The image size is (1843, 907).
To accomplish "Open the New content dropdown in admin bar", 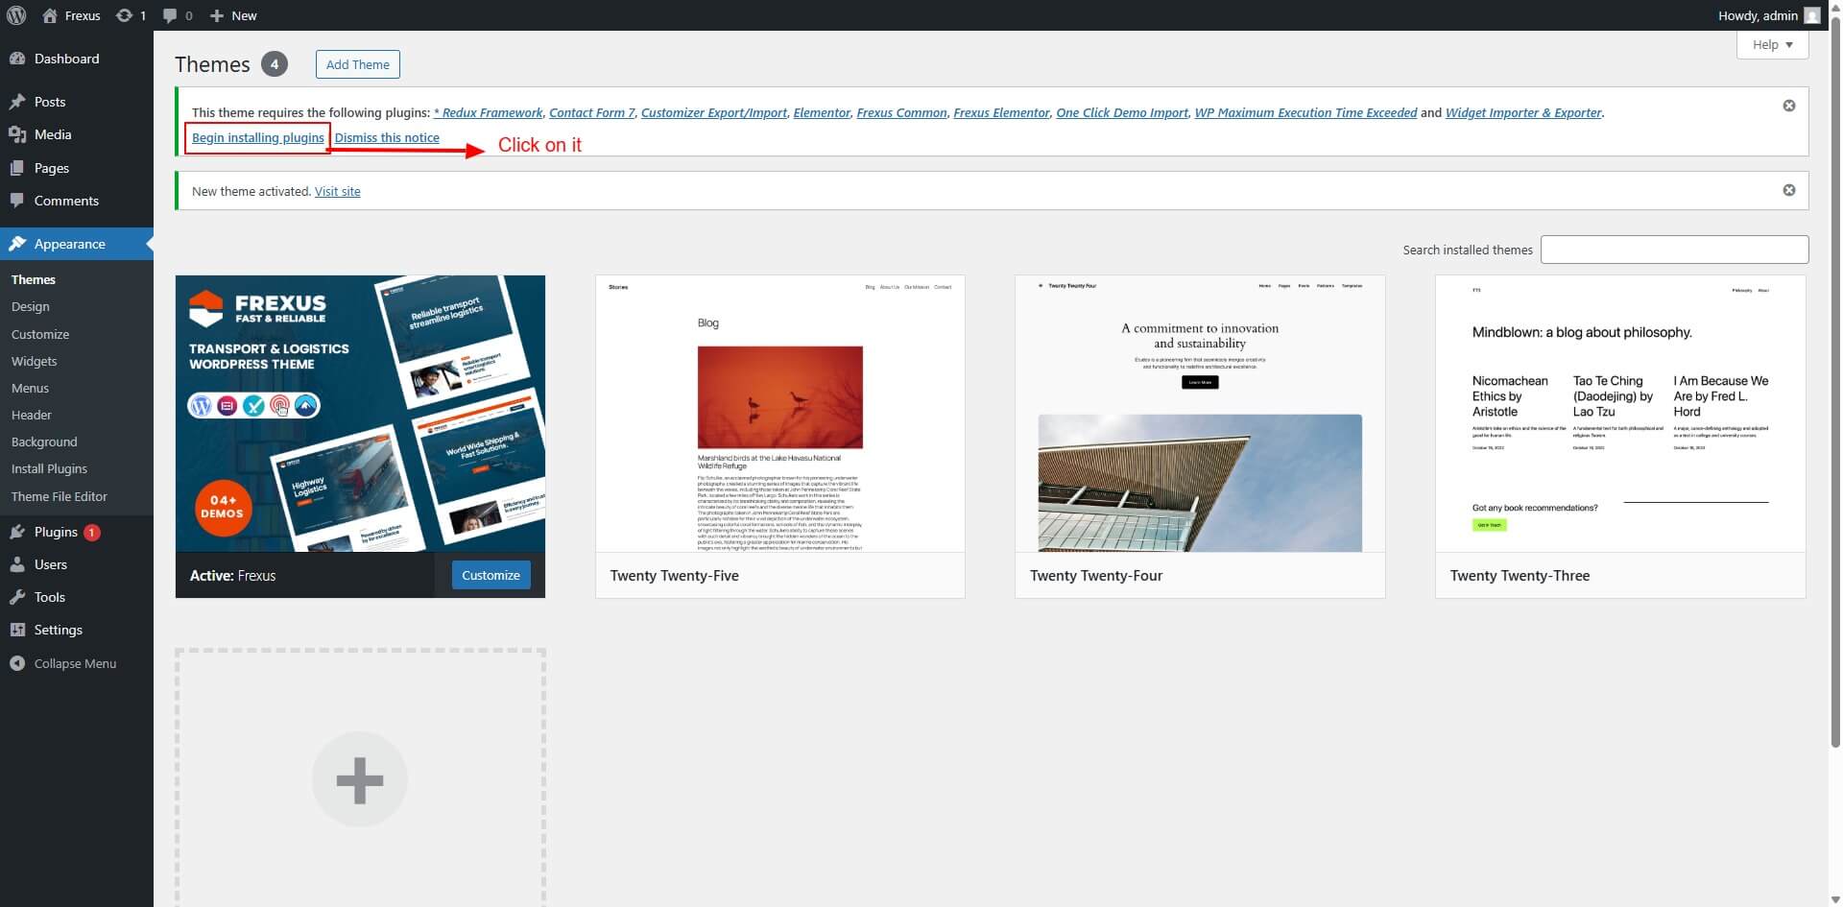I will [x=233, y=15].
